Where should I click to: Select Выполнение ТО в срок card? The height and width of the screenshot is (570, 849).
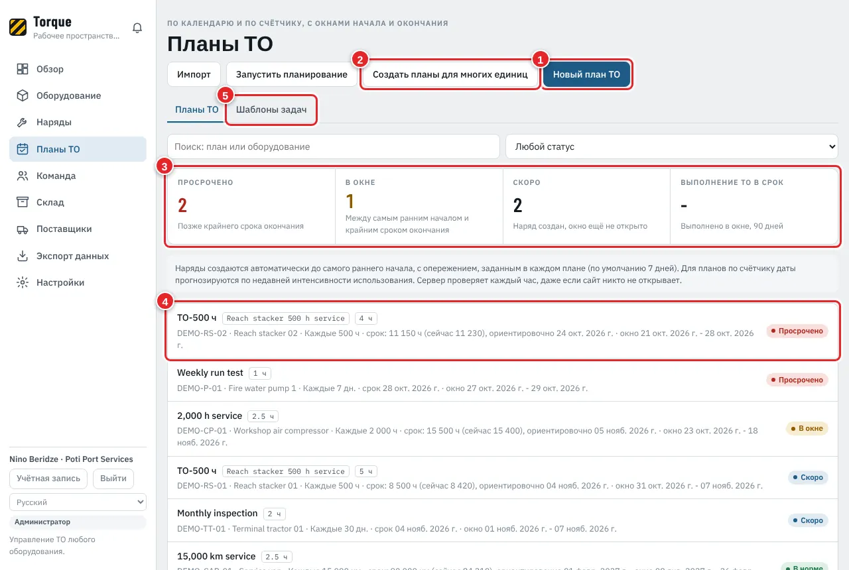[755, 207]
